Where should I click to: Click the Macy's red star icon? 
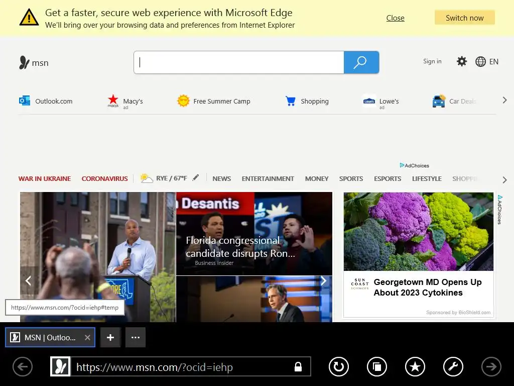pyautogui.click(x=113, y=101)
